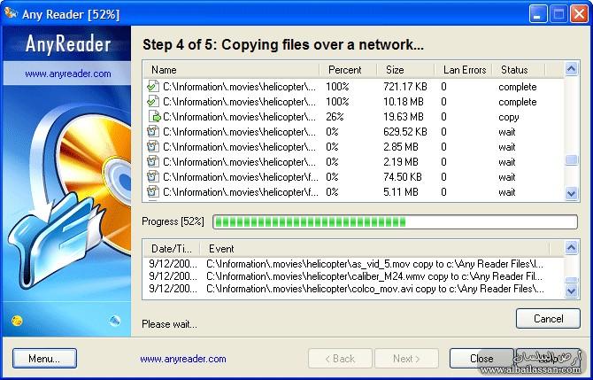
Task: Click the 721.17 KB size cell
Action: coord(405,87)
